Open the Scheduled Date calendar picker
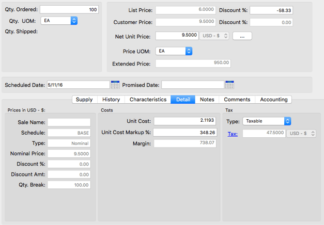This screenshot has width=324, height=225. tap(114, 85)
